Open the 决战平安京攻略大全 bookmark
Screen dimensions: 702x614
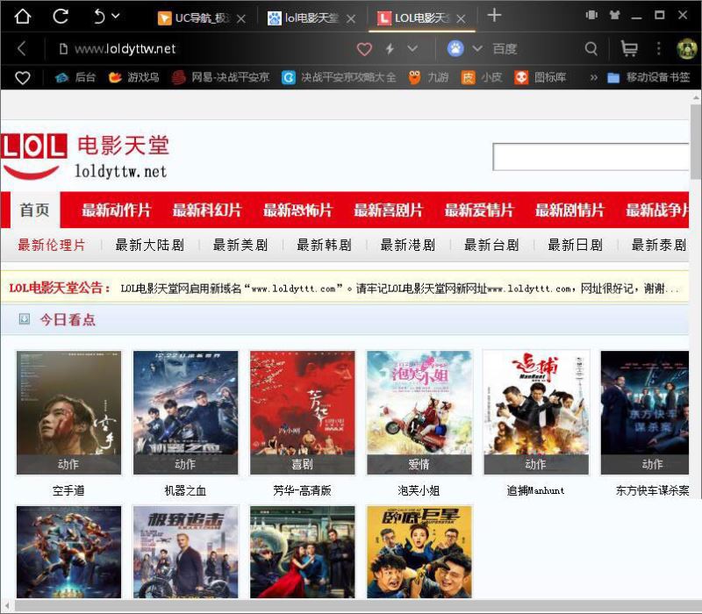[339, 77]
